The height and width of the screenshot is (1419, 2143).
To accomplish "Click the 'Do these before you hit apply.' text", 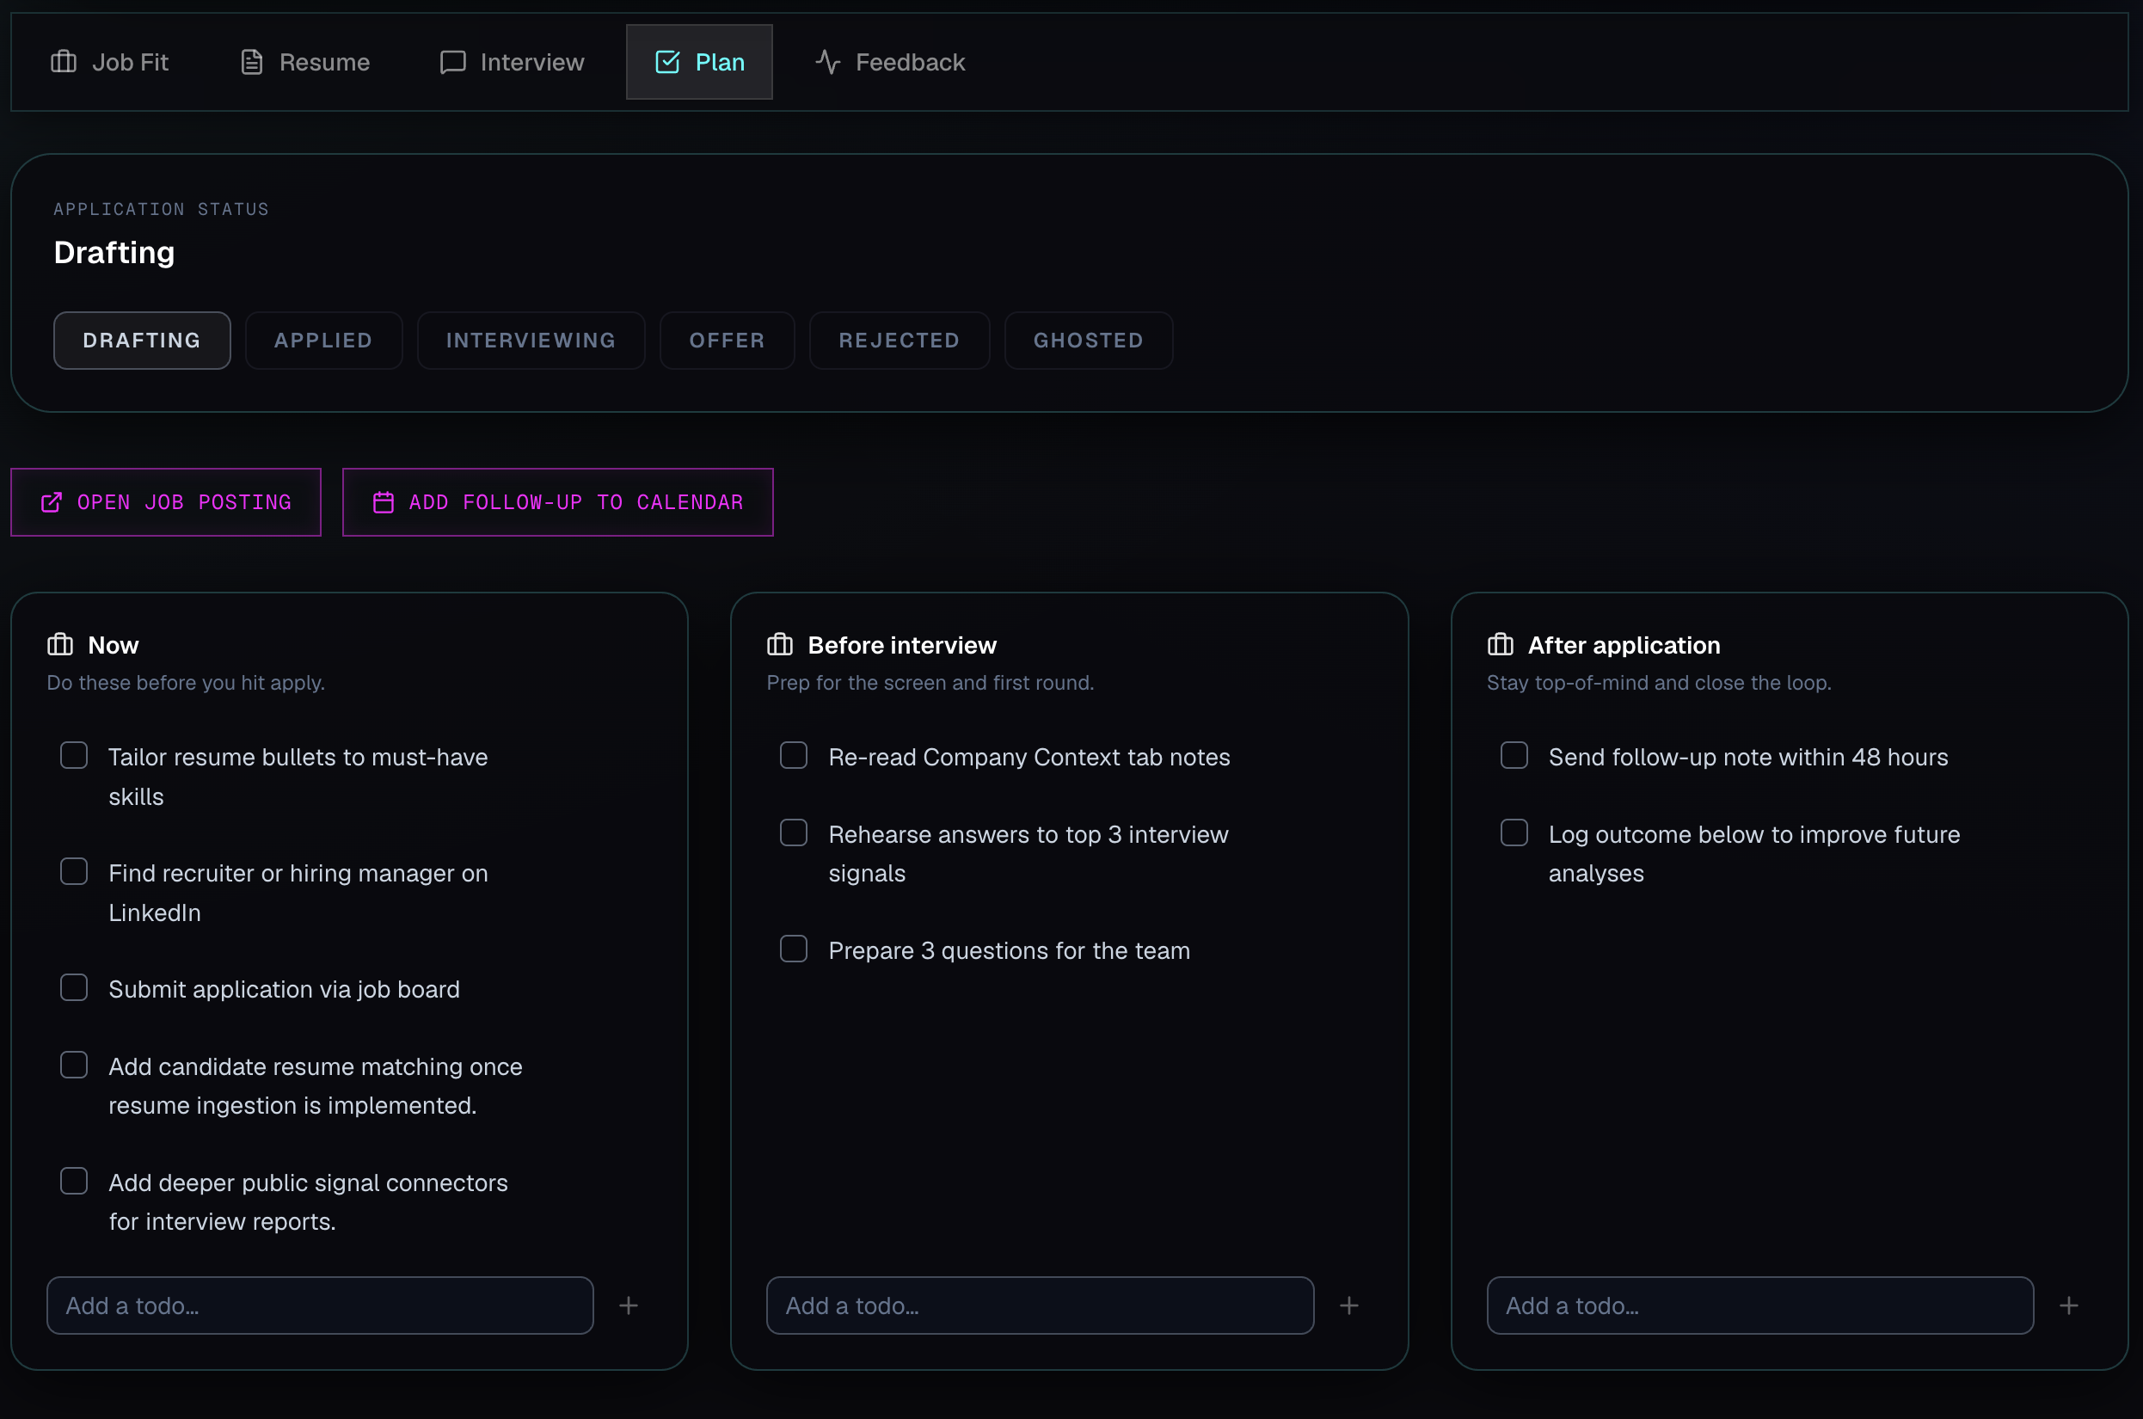I will [x=186, y=682].
